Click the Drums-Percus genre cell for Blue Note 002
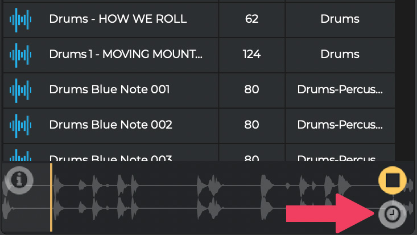Viewport: 417px width, 235px height. [x=340, y=125]
